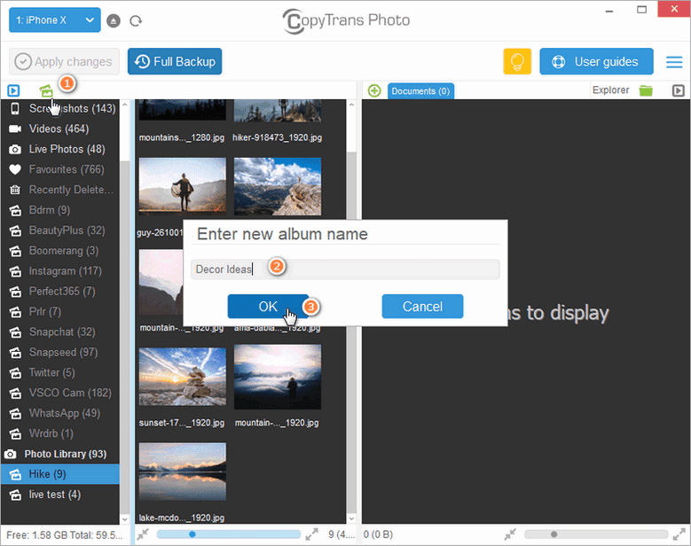
Task: Select Live Photos (48) album
Action: [x=60, y=149]
